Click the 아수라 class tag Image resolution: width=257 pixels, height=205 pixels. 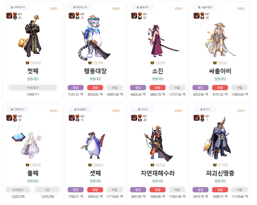pyautogui.click(x=142, y=109)
